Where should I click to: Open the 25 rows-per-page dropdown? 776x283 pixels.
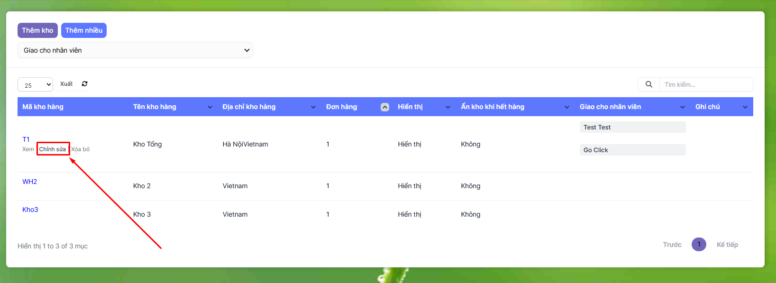35,85
